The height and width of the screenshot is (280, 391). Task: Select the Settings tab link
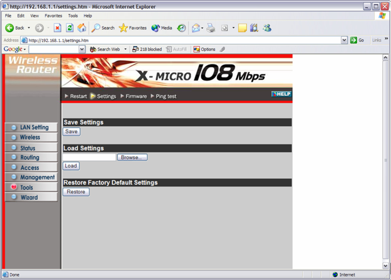coord(104,96)
